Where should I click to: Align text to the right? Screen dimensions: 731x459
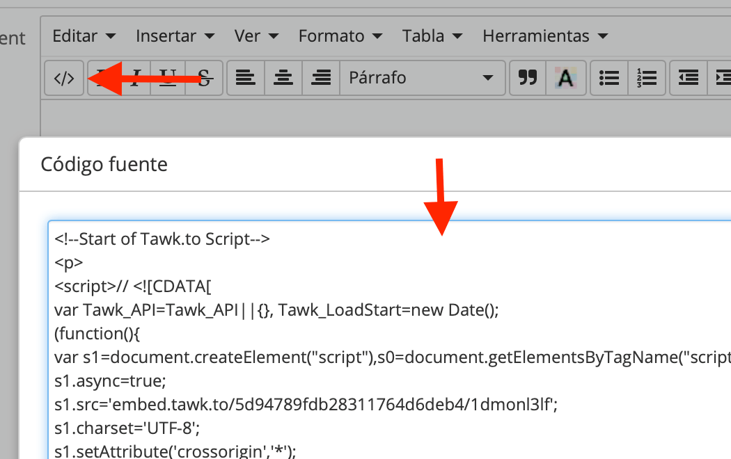click(x=321, y=78)
